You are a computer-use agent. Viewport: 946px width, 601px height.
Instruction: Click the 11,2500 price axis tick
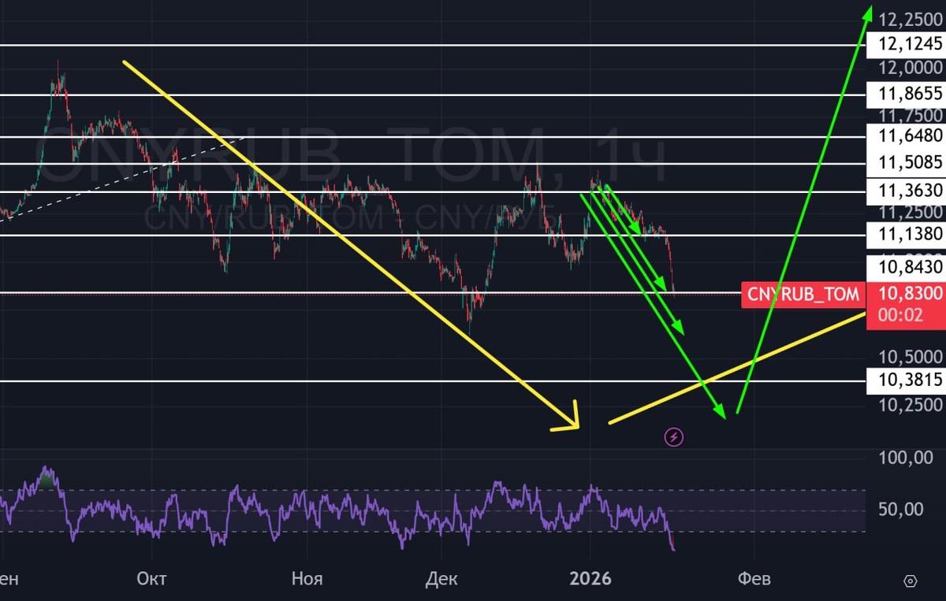(910, 212)
